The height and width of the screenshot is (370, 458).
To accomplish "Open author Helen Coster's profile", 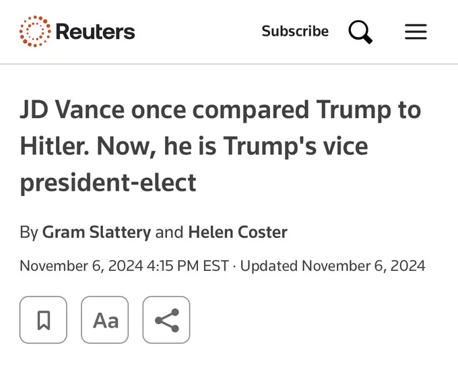I will 238,233.
